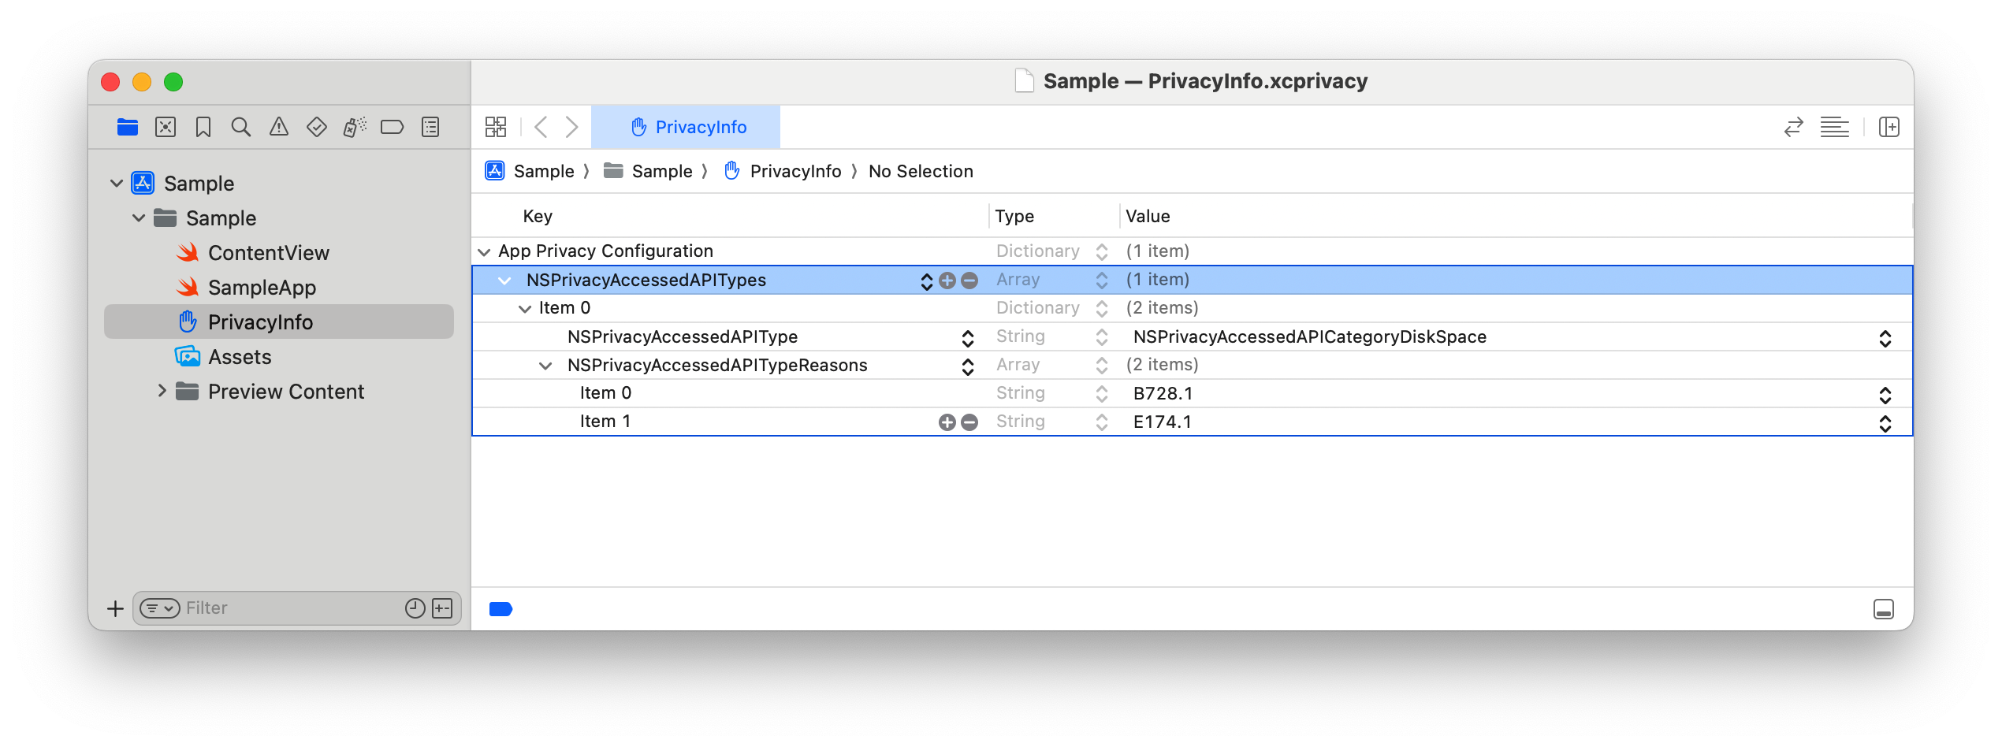Open the Breakpoint navigator
Viewport: 2002px width, 747px height.
393,126
